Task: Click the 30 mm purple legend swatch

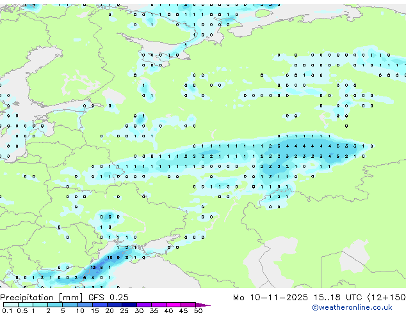Action: coord(144,305)
